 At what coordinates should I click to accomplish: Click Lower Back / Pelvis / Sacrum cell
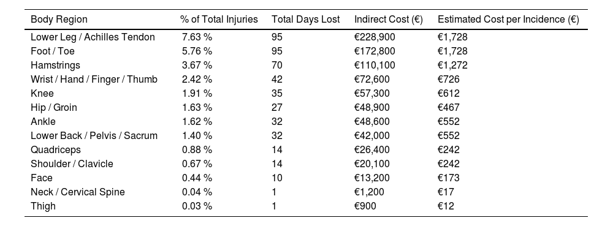click(94, 135)
